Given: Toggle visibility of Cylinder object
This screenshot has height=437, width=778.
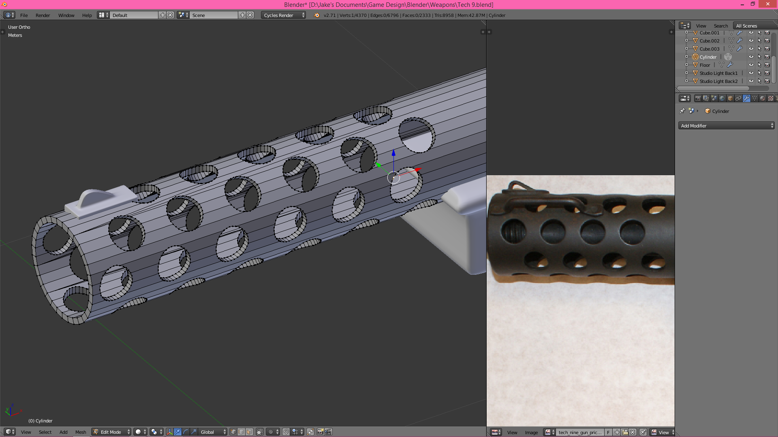Looking at the screenshot, I should pyautogui.click(x=752, y=57).
